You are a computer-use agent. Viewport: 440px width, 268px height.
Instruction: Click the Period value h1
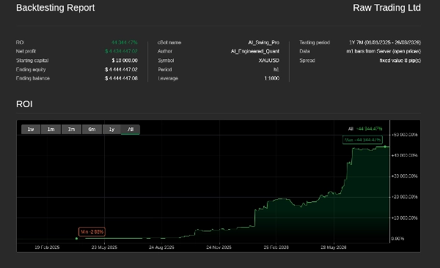click(x=276, y=70)
